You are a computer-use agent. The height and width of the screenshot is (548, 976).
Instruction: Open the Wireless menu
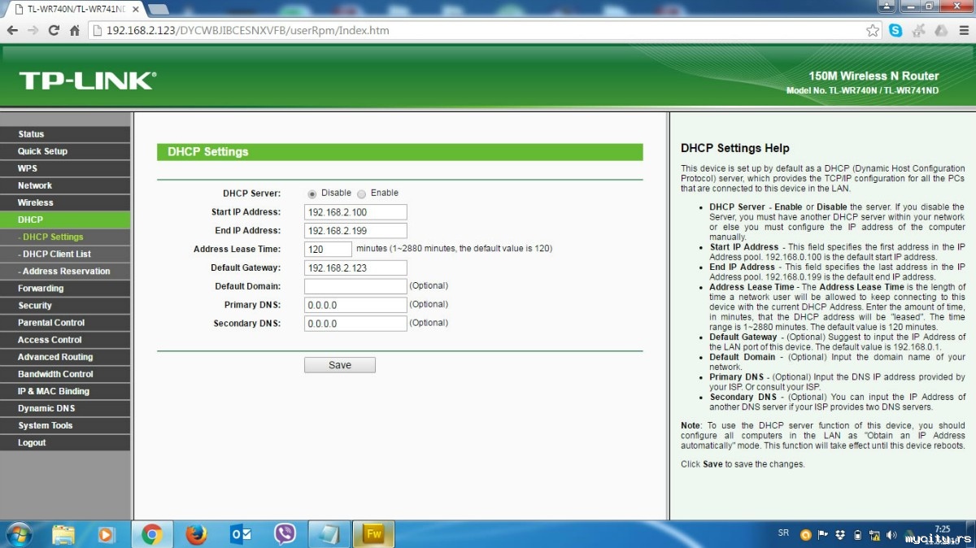[65, 202]
